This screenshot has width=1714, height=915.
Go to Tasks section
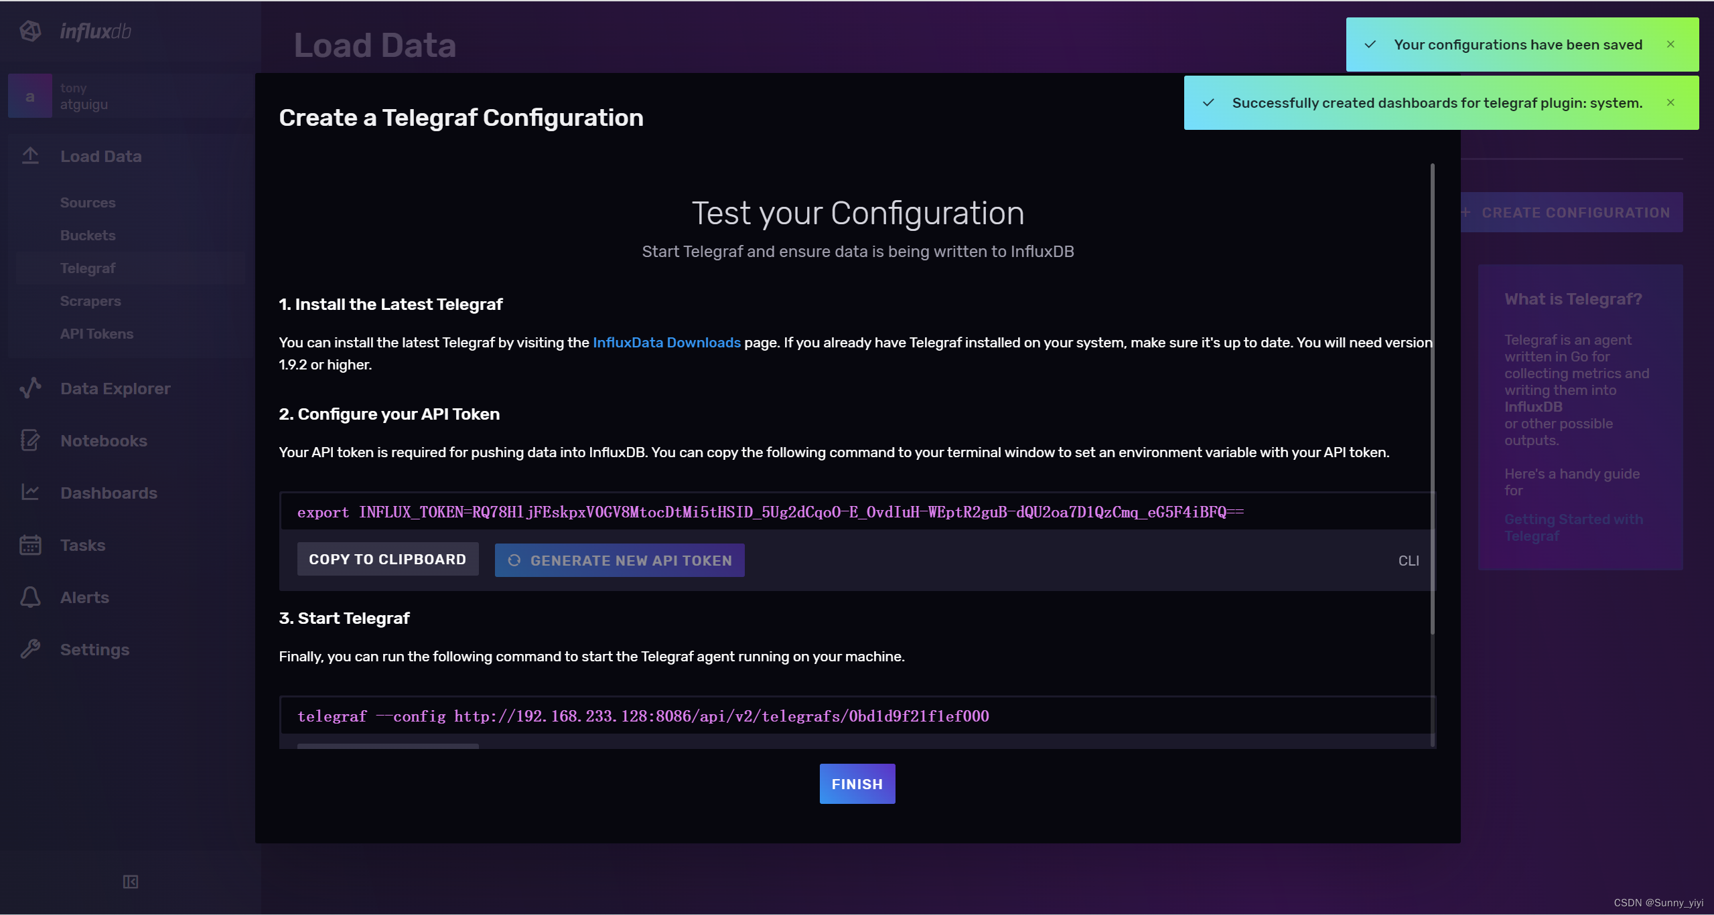tap(82, 545)
